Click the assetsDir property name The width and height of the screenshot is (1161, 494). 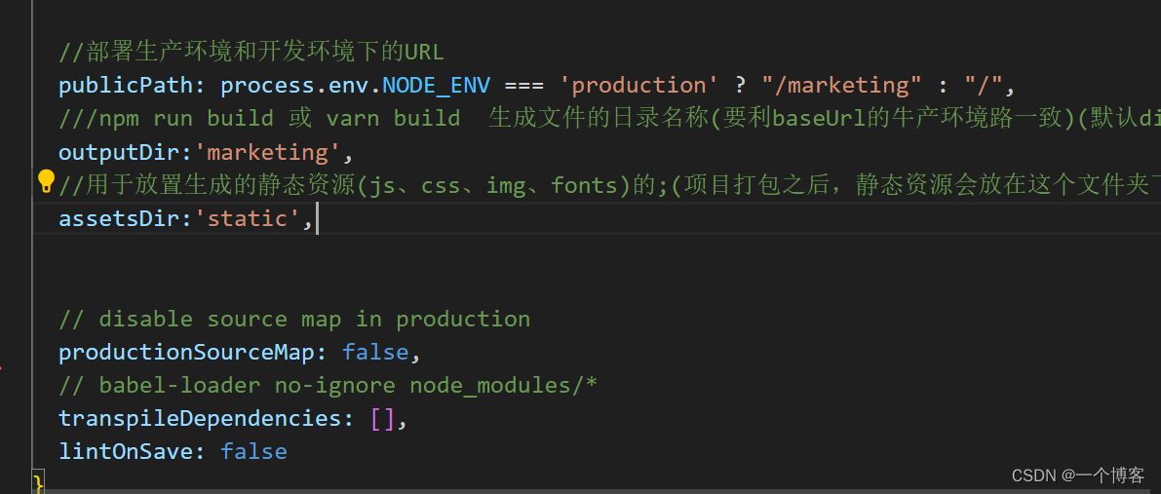119,219
